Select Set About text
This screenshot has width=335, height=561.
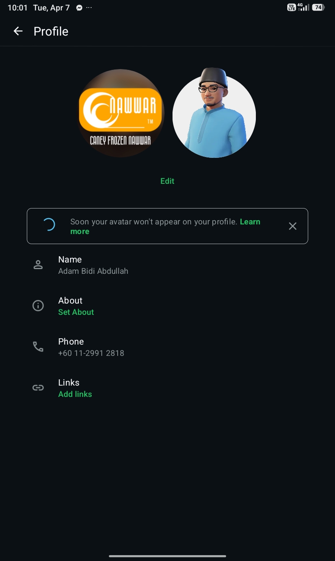coord(76,312)
